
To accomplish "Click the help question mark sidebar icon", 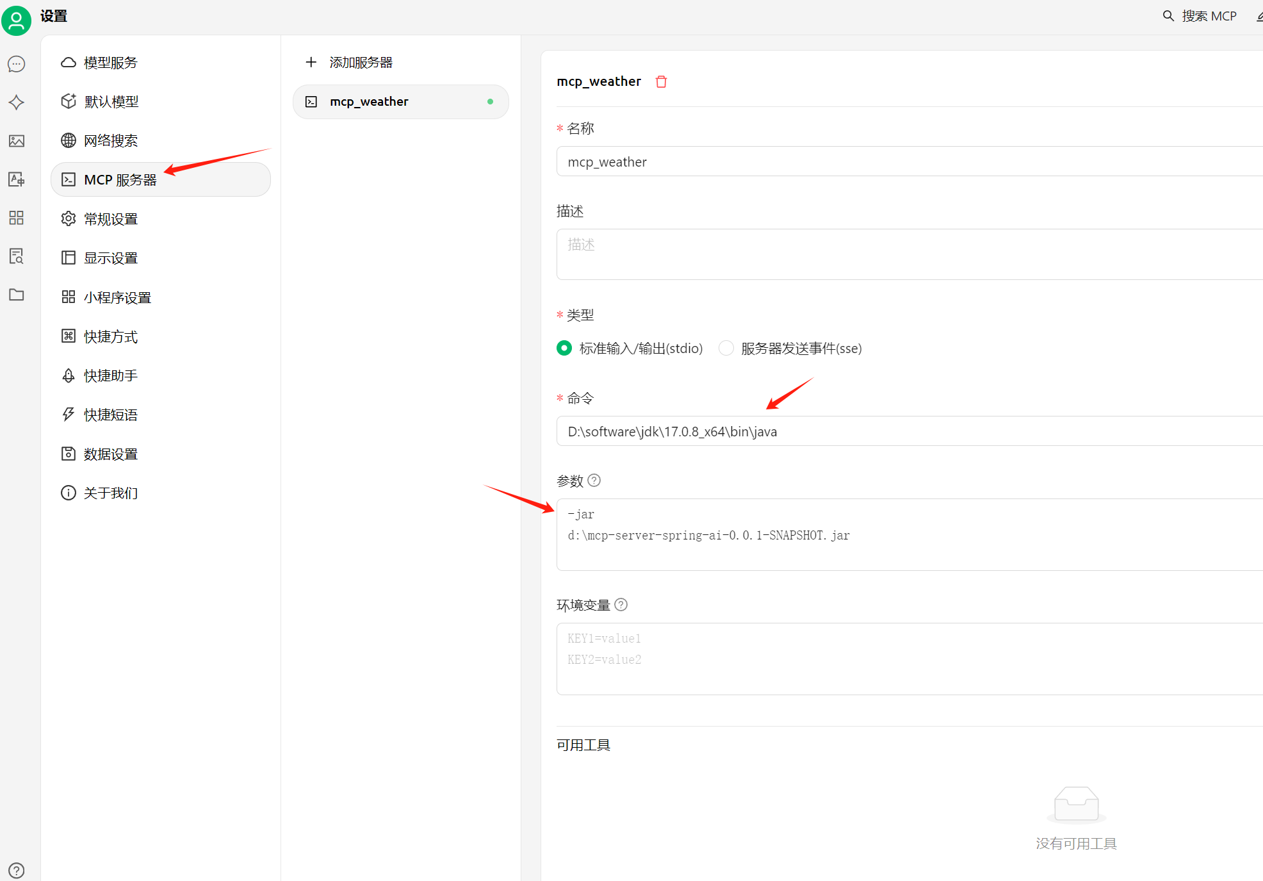I will tap(17, 870).
